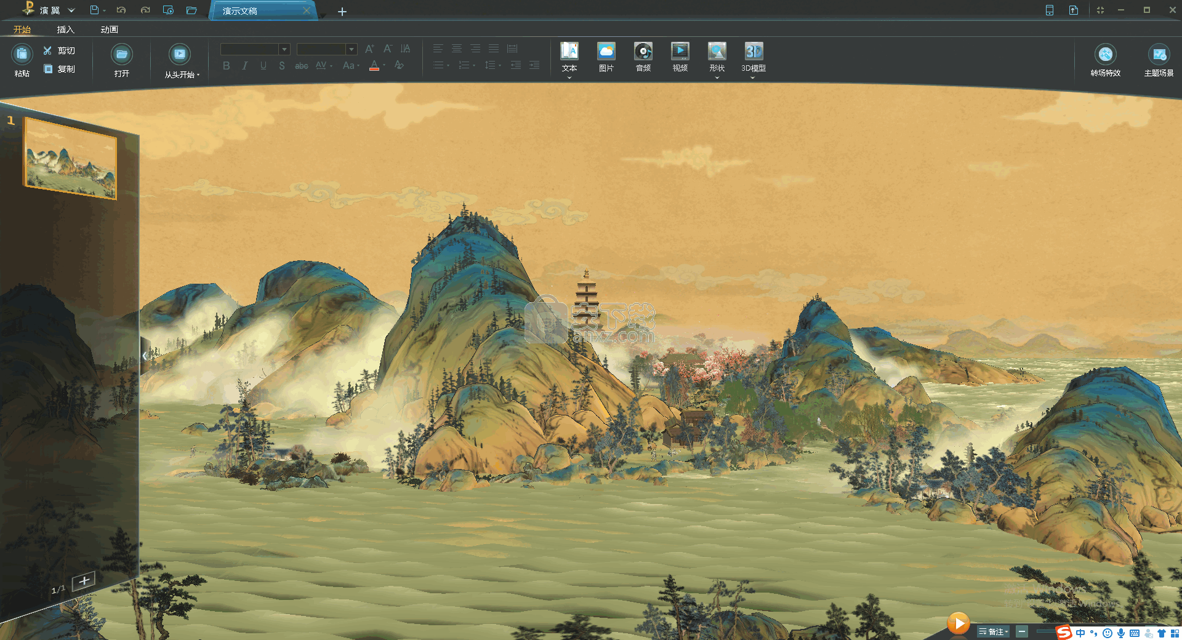Add new document tab with plus
The image size is (1182, 640).
(342, 12)
